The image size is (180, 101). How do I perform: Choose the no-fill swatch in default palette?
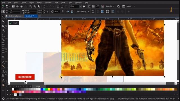pos(13,89)
